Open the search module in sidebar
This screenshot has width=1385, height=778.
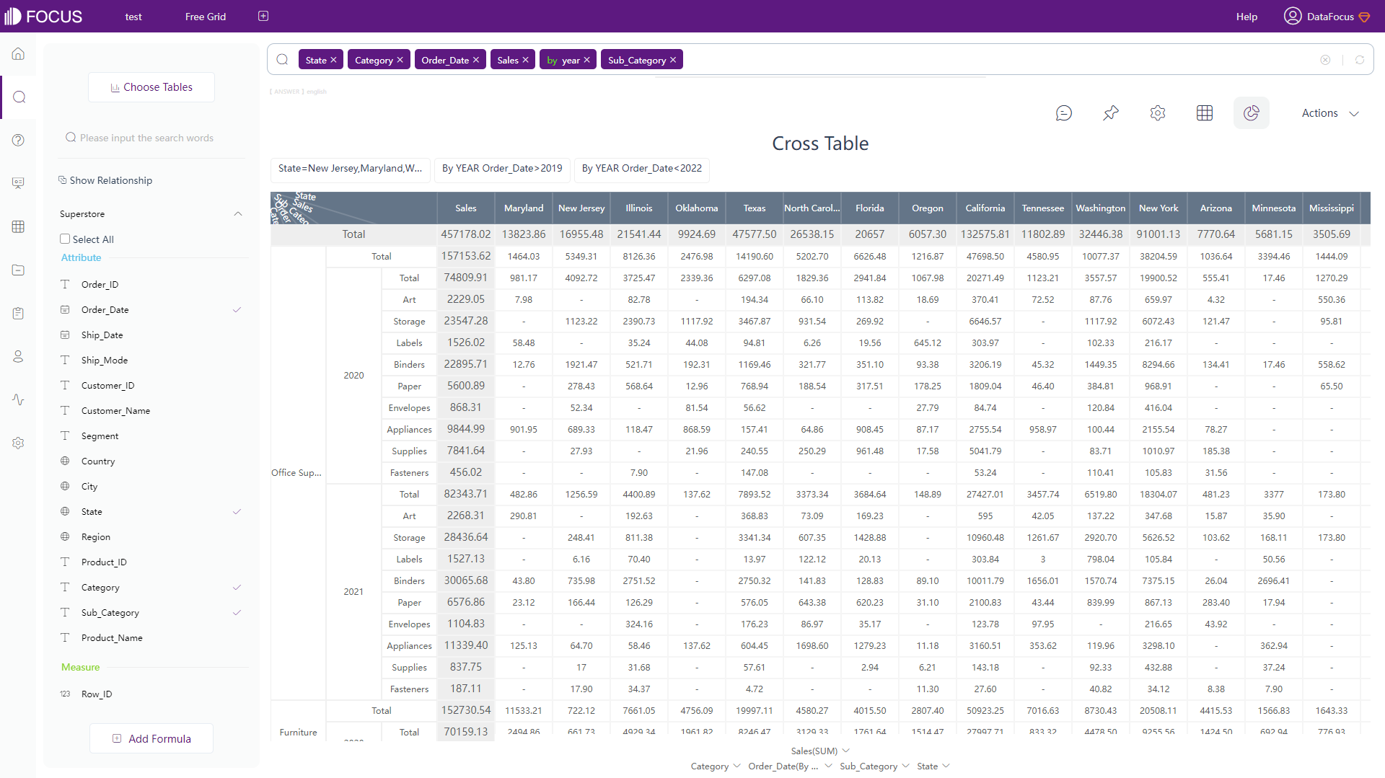(19, 97)
